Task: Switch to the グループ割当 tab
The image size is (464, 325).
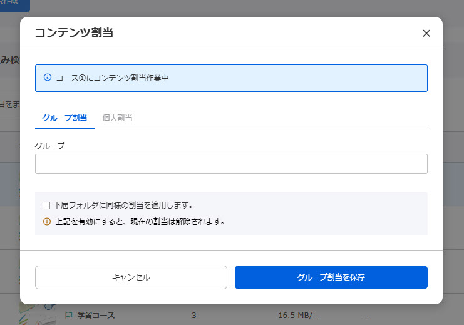Action: 64,118
